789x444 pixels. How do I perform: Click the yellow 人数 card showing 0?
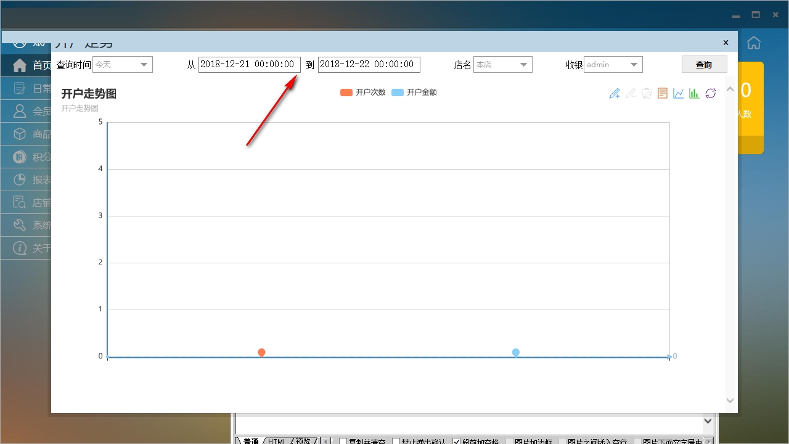pyautogui.click(x=751, y=107)
